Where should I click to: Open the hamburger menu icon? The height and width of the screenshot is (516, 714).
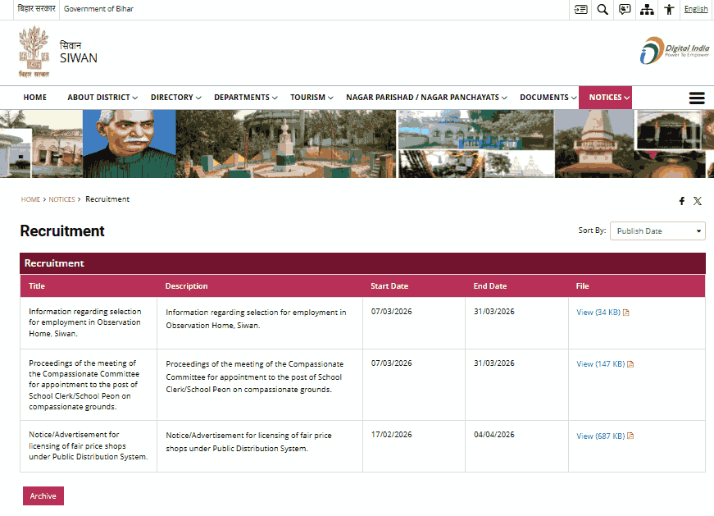(x=697, y=98)
